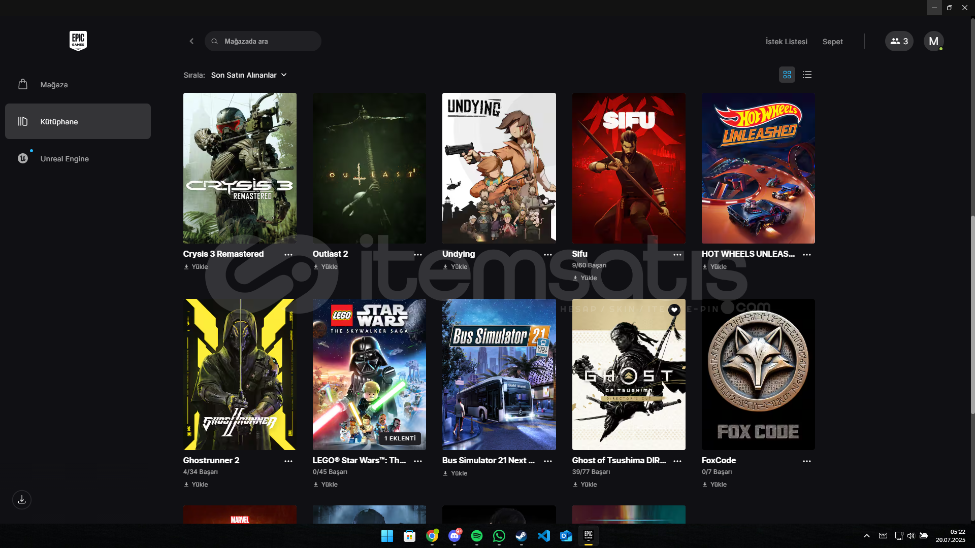Open three-dot menu for Outlast 2
This screenshot has height=548, width=975.
(x=418, y=255)
